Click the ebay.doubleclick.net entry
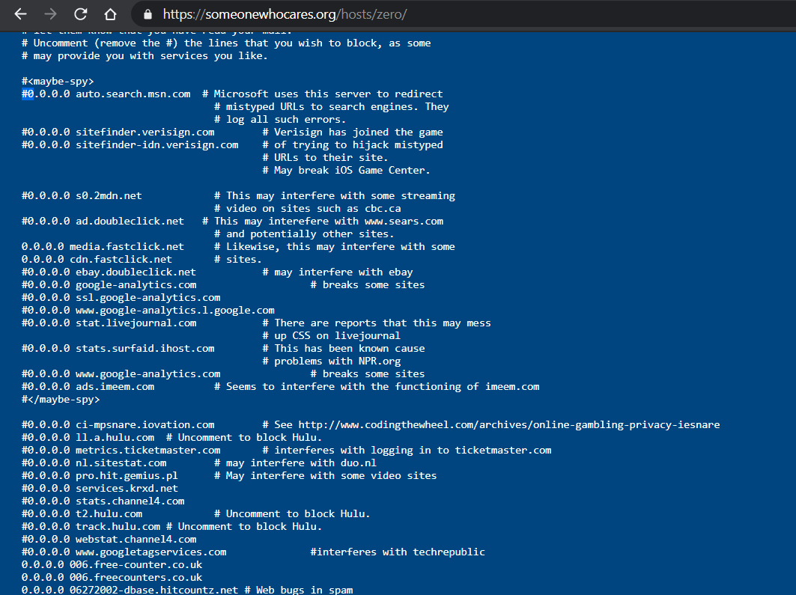This screenshot has height=595, width=796. tap(136, 272)
